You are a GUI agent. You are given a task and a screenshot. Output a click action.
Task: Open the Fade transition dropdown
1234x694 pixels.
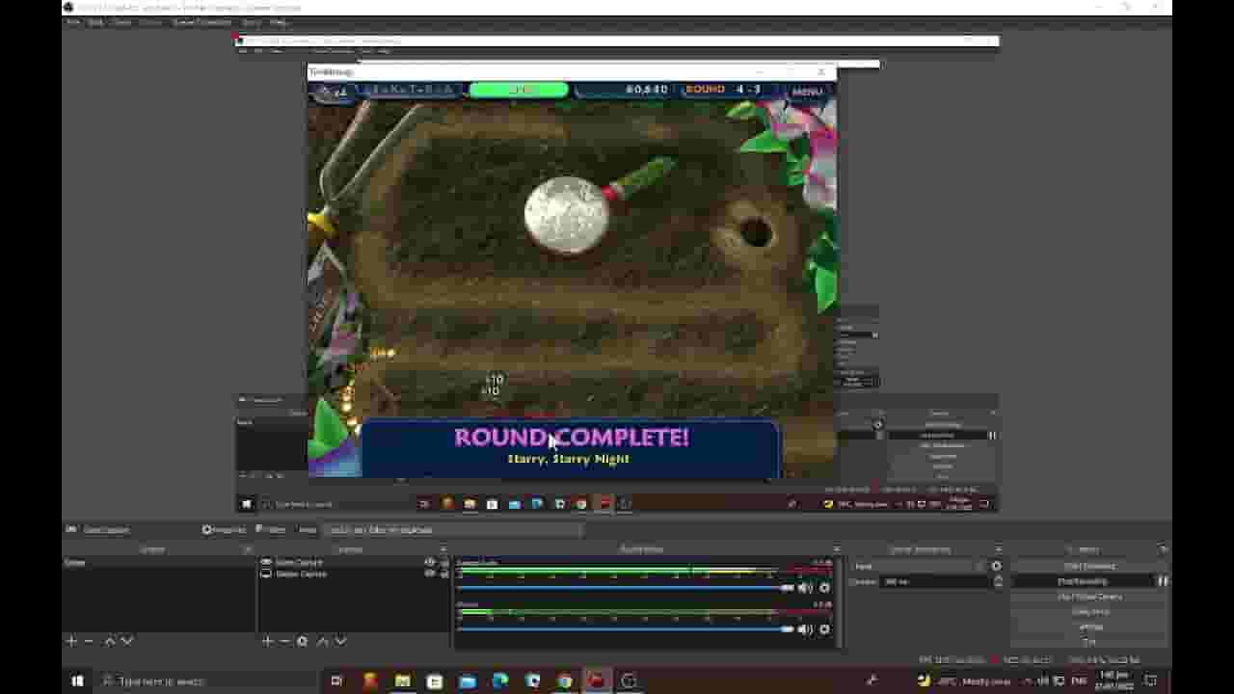pyautogui.click(x=920, y=566)
